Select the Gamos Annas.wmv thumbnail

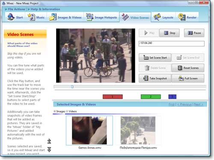pos(89,130)
